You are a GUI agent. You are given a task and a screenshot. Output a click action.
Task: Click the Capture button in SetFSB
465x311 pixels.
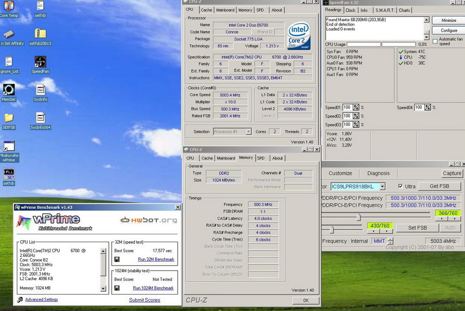[x=452, y=173]
